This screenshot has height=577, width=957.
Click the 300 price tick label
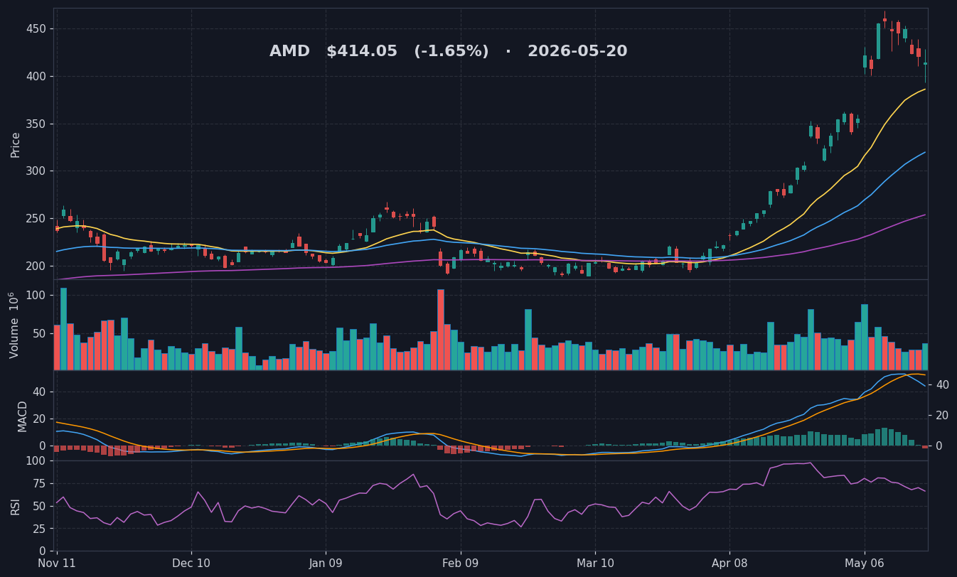tap(36, 171)
